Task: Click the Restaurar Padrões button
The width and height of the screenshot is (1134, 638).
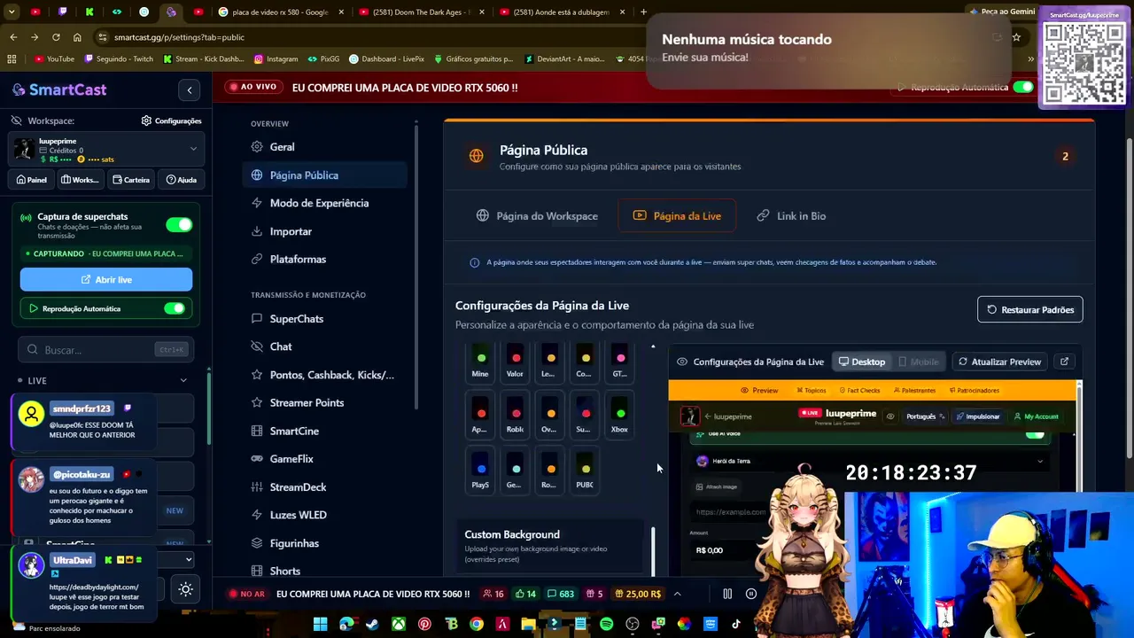Action: 1030,310
